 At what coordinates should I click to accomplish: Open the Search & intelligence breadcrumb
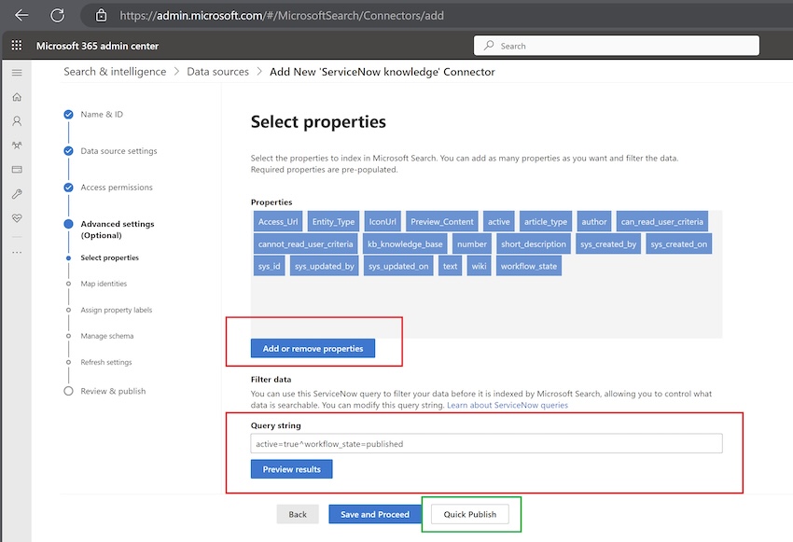pos(114,71)
